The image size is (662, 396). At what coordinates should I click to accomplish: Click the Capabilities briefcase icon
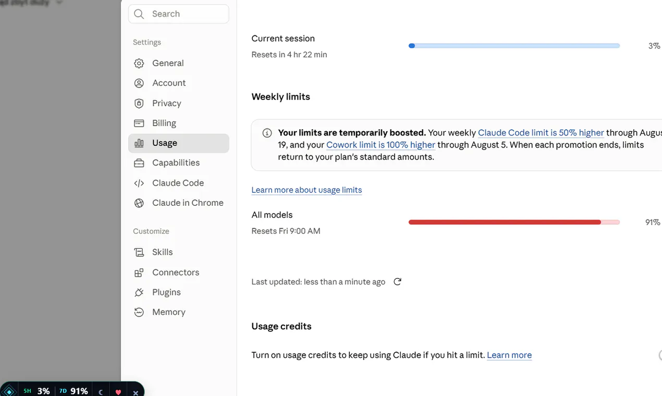139,163
